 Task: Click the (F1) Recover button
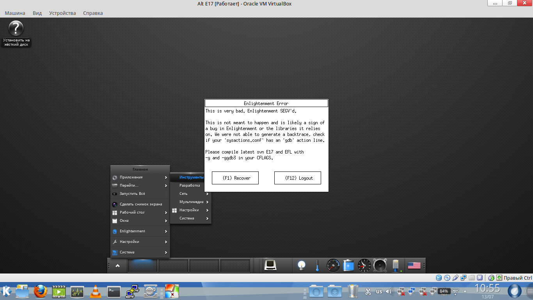point(235,178)
